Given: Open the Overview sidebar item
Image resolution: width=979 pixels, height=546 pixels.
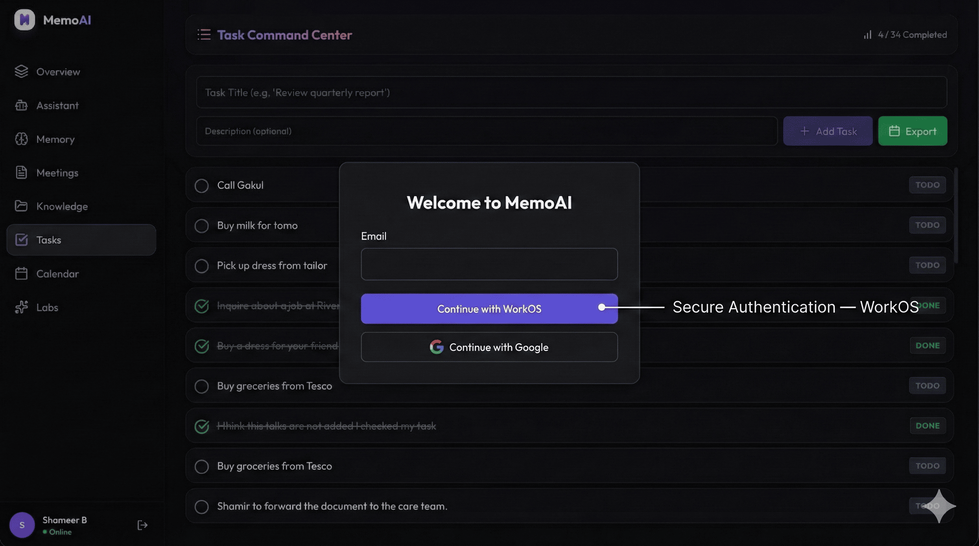Looking at the screenshot, I should [x=58, y=72].
